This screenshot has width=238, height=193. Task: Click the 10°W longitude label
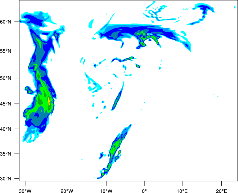coord(106,191)
